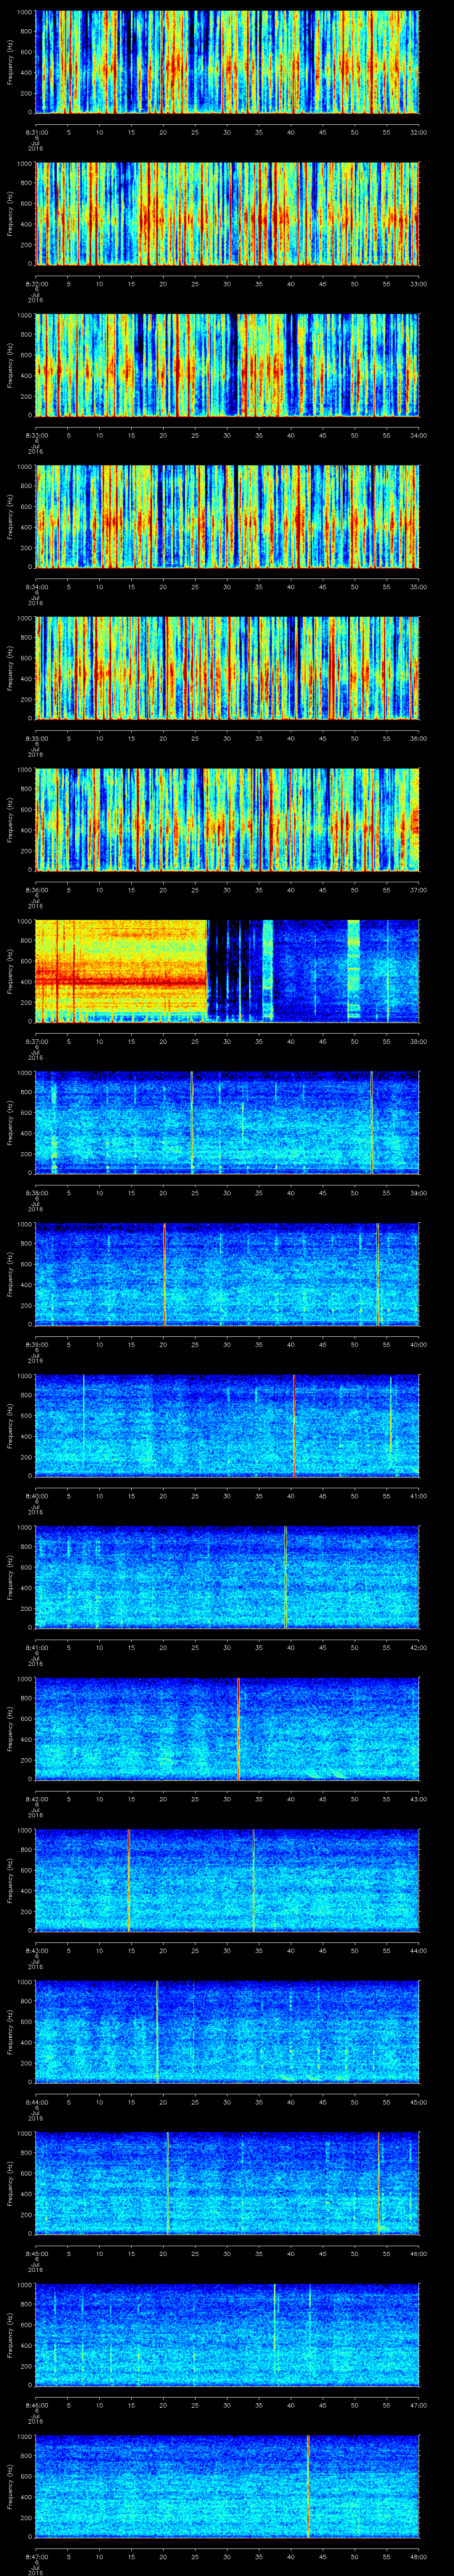The image size is (454, 2576).
Task: Click the "8:43:00" start time label
Action: [36, 1950]
